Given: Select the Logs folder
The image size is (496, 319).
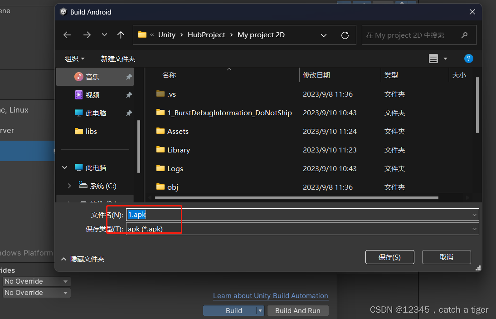Looking at the screenshot, I should (x=175, y=169).
